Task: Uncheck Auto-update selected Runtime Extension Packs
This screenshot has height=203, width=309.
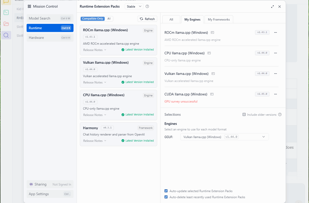Action: [x=166, y=191]
